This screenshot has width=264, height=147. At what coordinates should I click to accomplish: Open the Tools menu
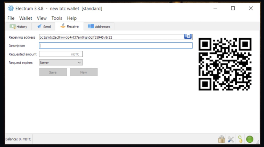57,18
